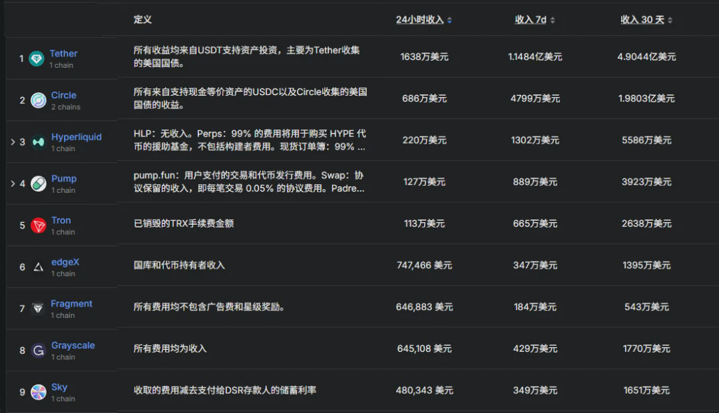Screen dimensions: 719x413
Task: Select the Fragment diamond icon
Action: pyautogui.click(x=39, y=308)
